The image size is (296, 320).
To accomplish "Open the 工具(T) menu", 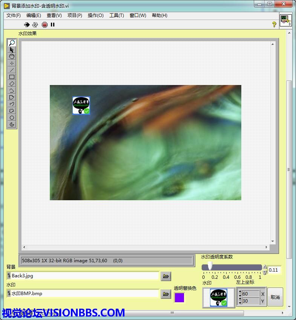I will click(117, 15).
